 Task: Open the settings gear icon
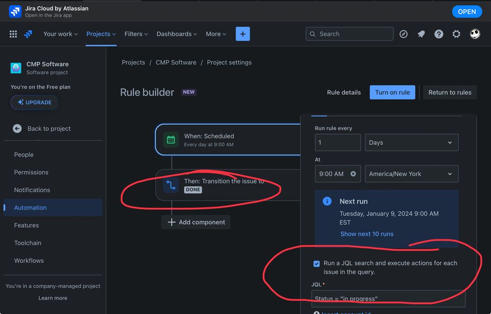coord(457,34)
